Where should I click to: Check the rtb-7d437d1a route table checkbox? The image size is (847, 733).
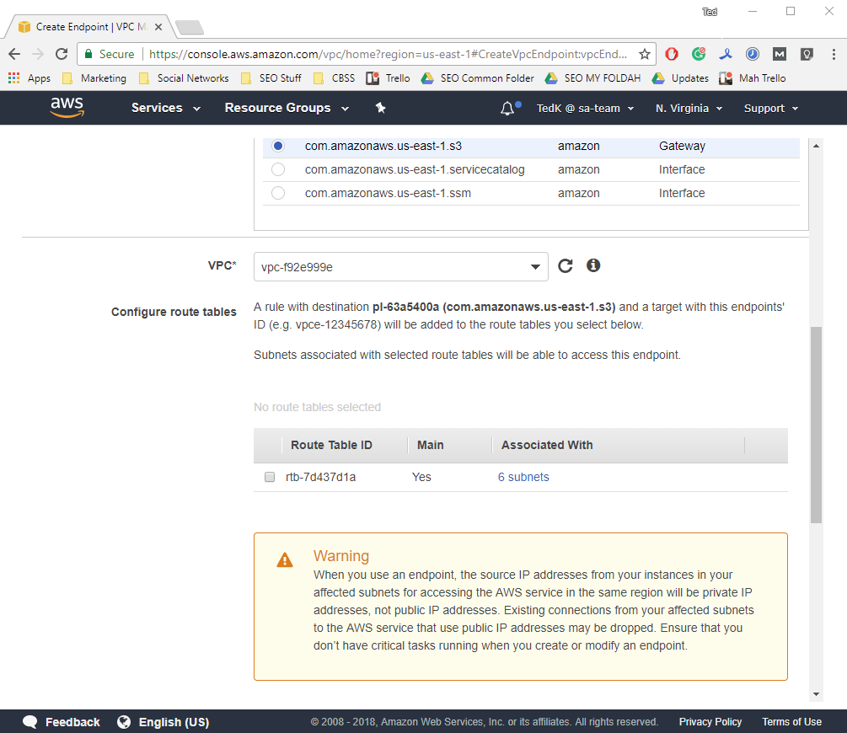[270, 477]
